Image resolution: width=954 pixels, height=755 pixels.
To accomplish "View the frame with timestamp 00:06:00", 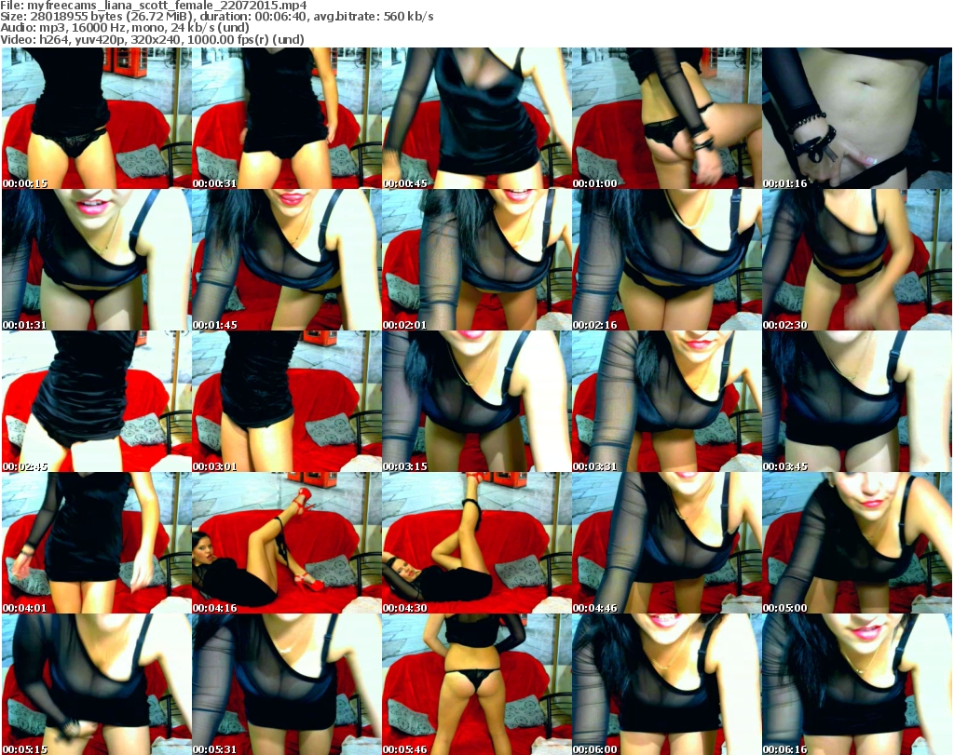I will pos(666,684).
